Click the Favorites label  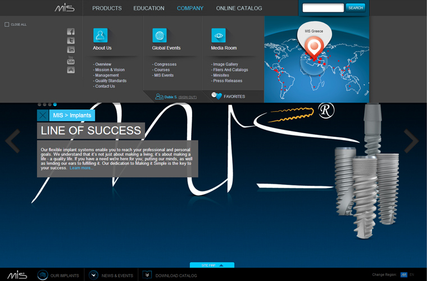click(x=234, y=97)
